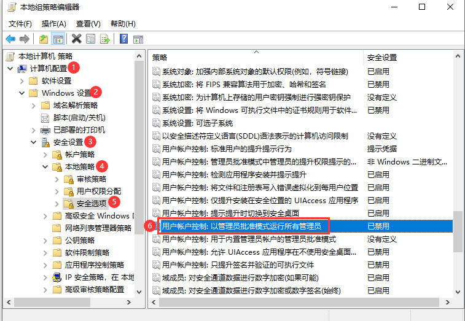Open the 帮助(H) menu

tap(123, 24)
